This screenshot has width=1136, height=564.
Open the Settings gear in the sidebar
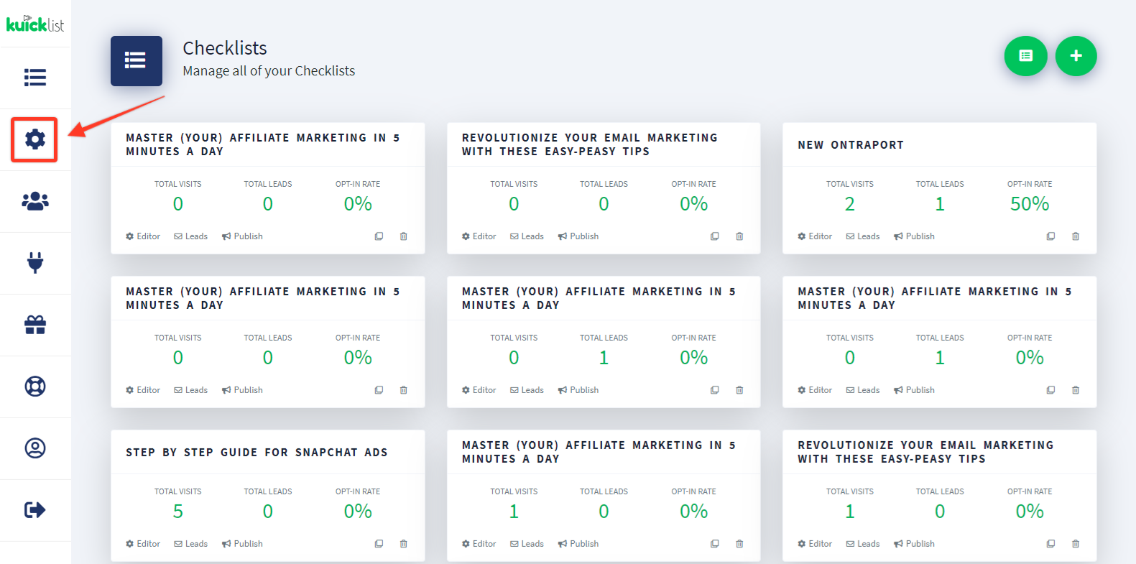pos(35,139)
